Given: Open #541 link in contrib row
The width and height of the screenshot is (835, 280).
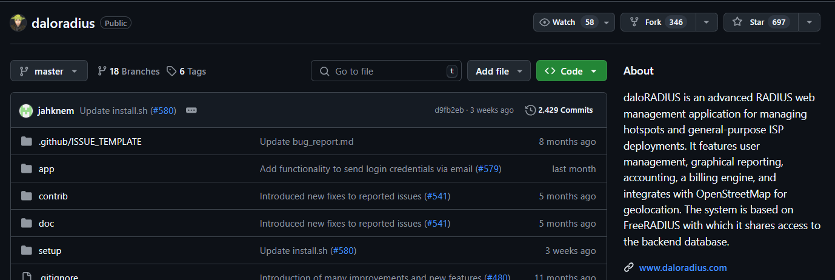Looking at the screenshot, I should point(437,196).
